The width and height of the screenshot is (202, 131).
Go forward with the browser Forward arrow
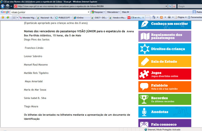(7, 6)
